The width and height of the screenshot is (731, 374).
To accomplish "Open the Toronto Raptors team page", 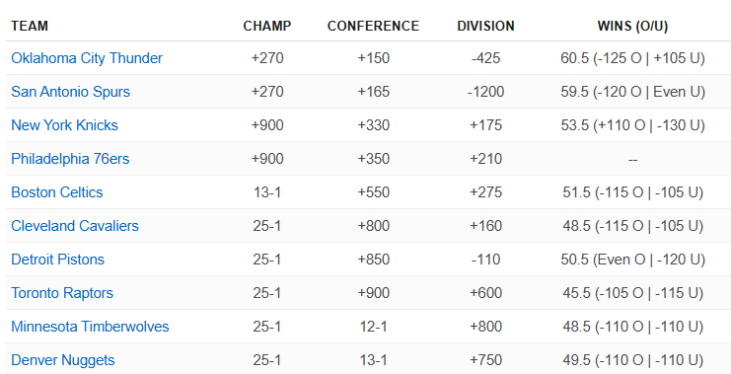I will 62,293.
